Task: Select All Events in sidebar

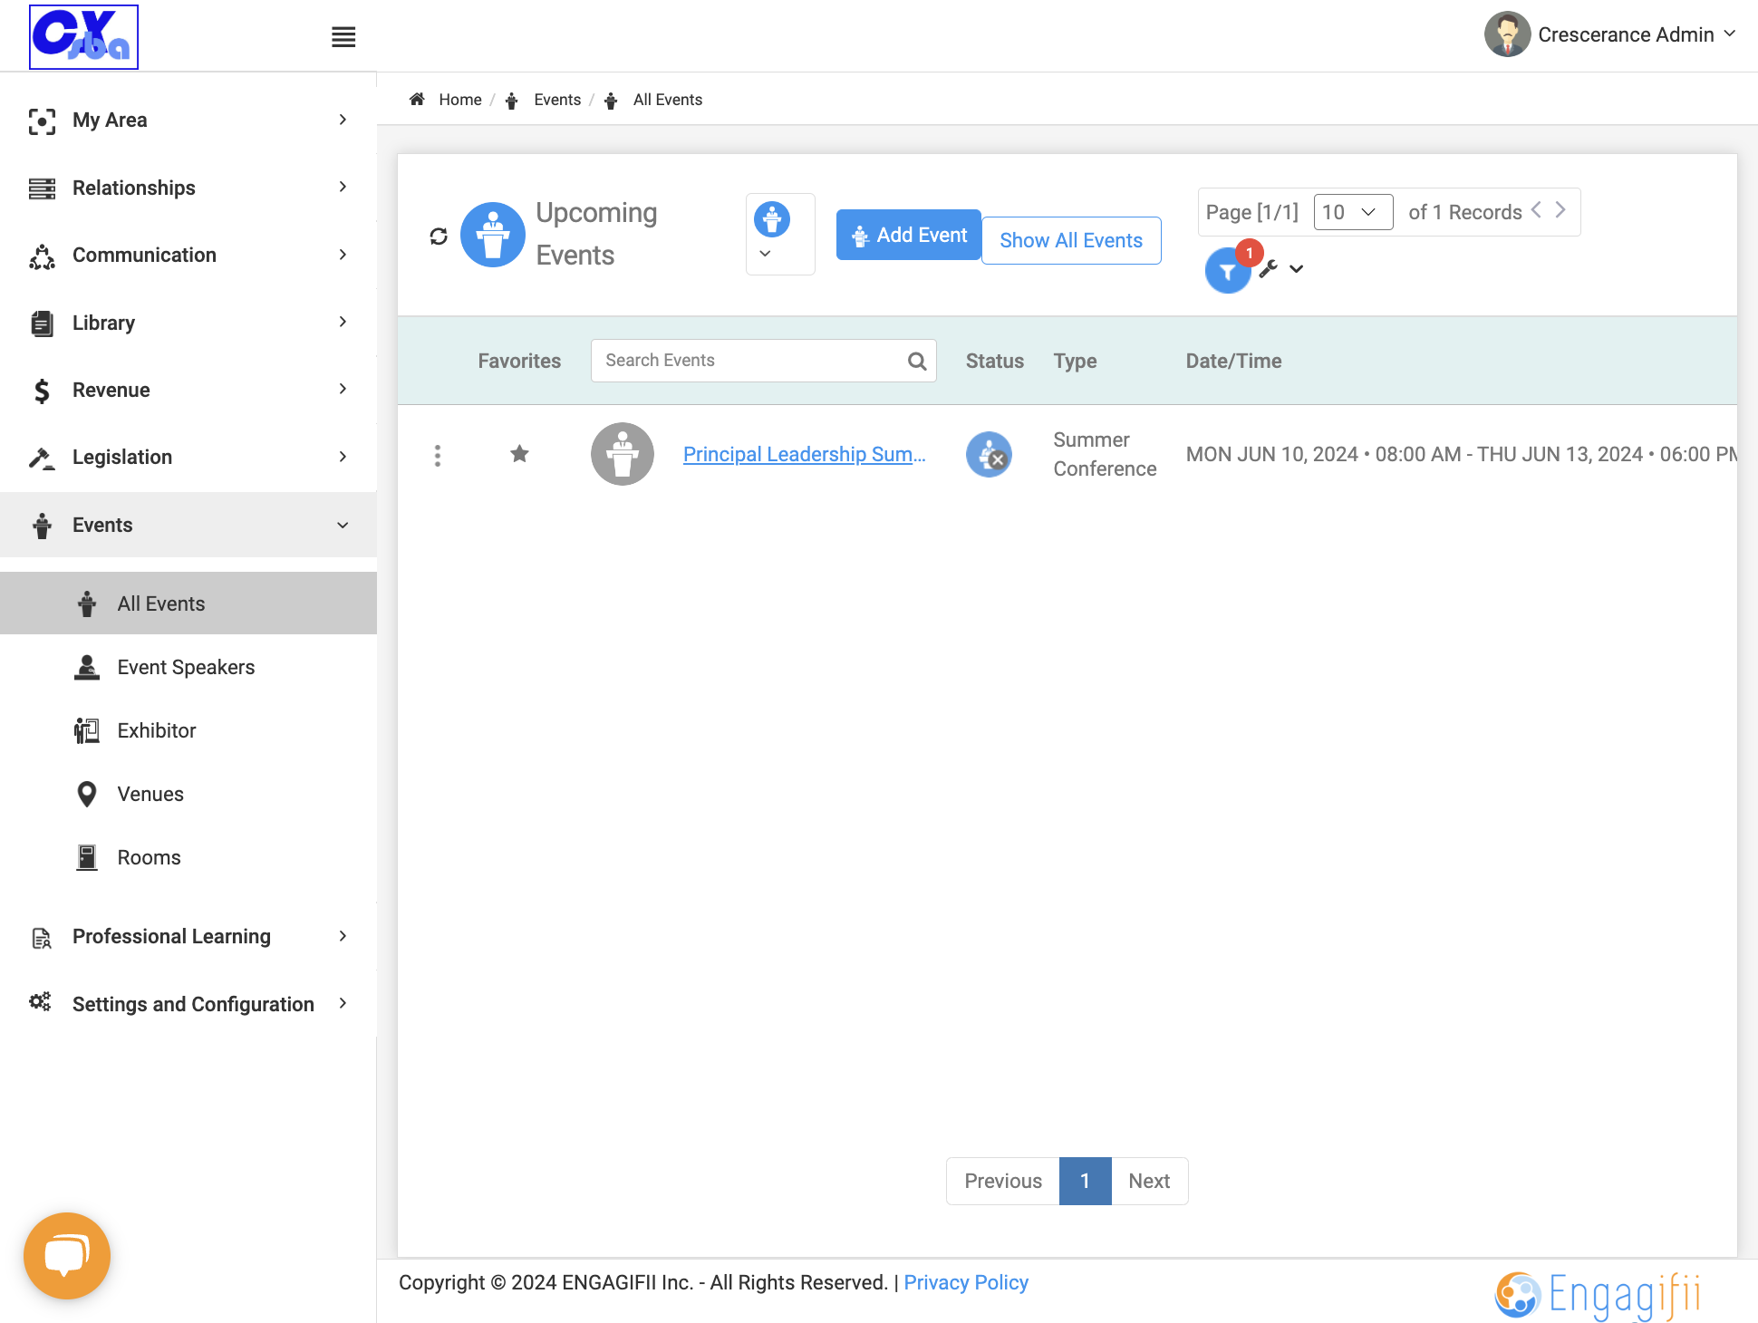Action: click(x=188, y=604)
